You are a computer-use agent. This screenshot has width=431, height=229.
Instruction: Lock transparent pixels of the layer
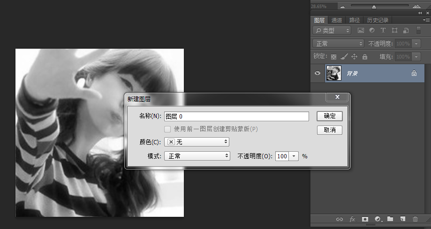pos(333,57)
